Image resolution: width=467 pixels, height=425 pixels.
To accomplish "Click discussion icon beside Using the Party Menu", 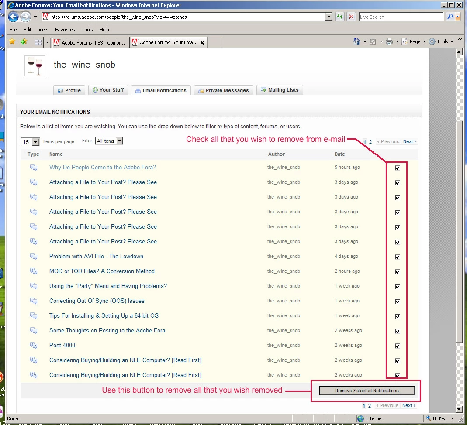I will (34, 286).
